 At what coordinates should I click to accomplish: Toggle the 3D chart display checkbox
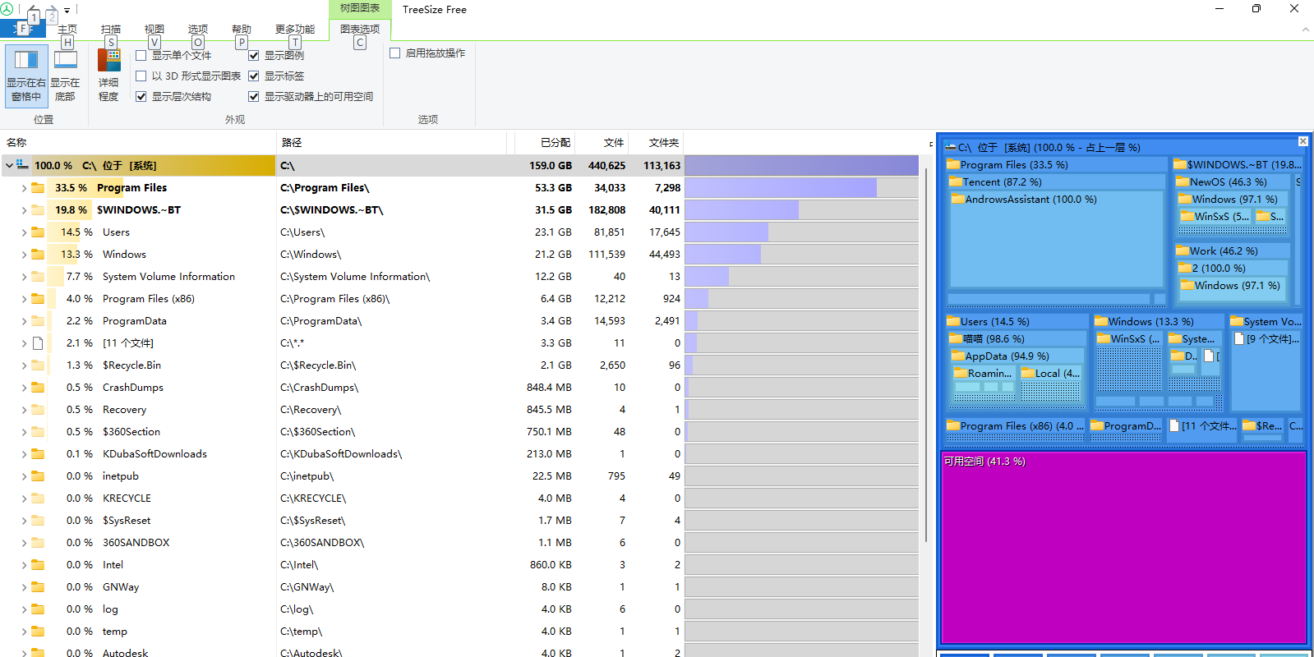(x=141, y=76)
